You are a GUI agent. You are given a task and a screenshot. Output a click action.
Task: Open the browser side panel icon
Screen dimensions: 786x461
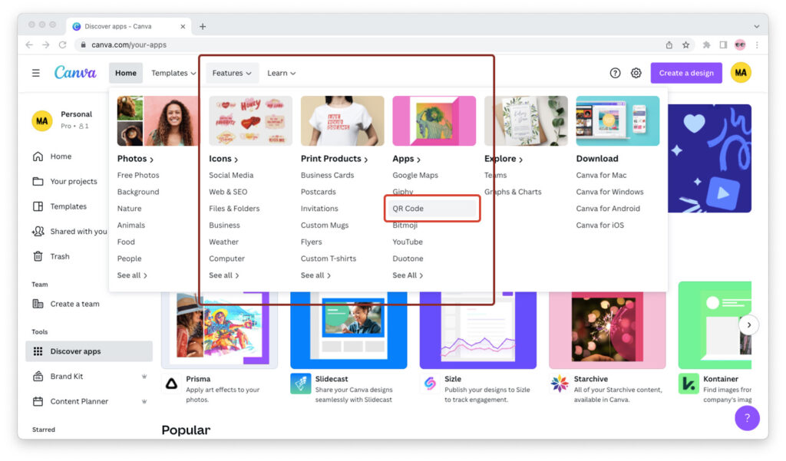(x=723, y=44)
